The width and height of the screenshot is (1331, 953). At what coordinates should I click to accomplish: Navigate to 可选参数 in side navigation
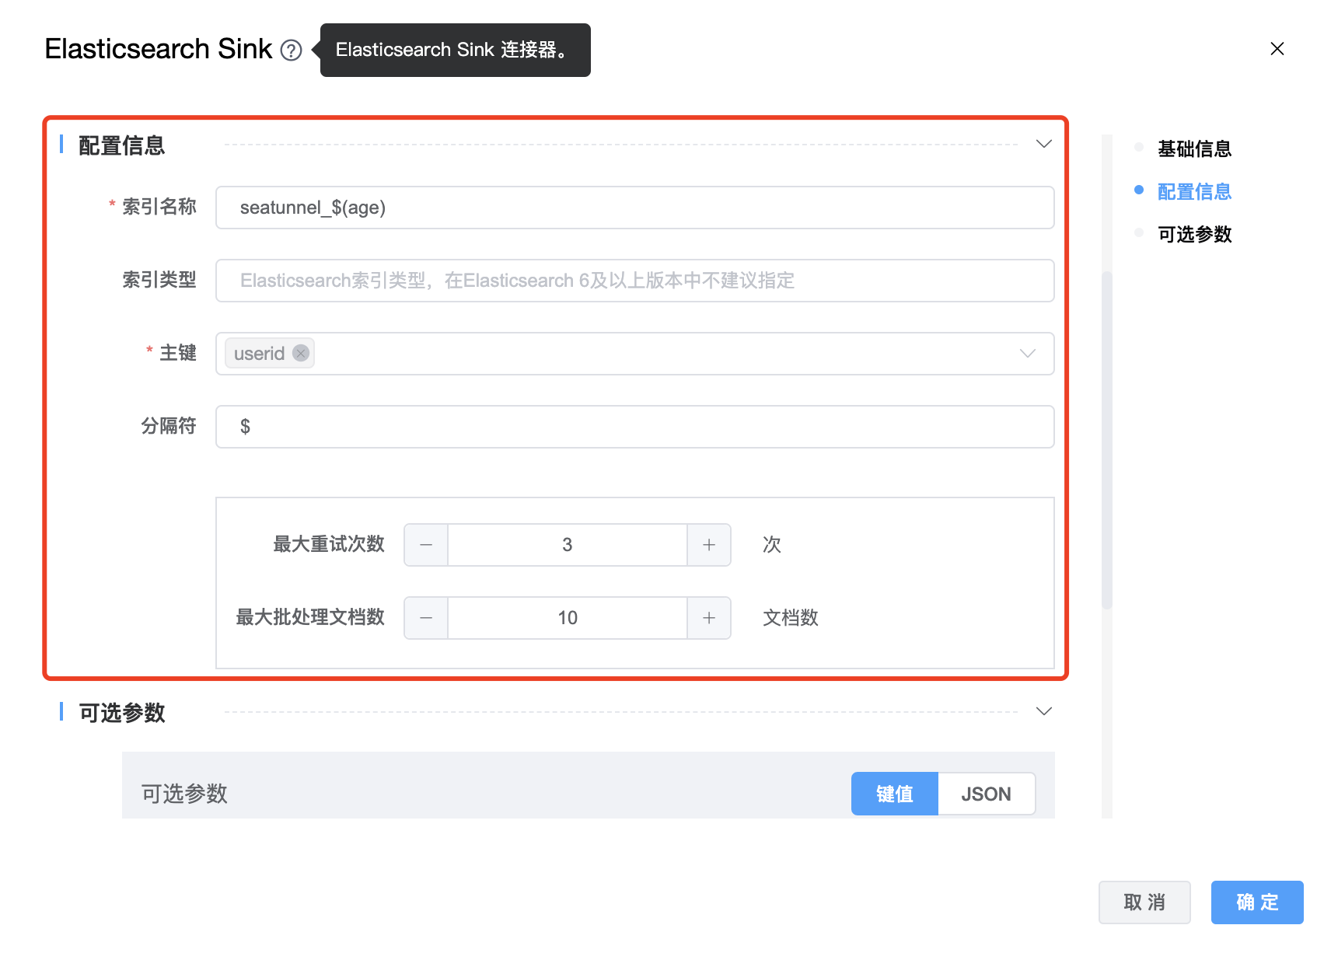[1194, 234]
